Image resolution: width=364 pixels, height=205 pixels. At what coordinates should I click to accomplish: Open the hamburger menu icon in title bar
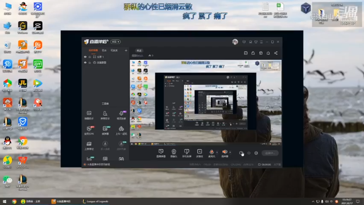[262, 42]
